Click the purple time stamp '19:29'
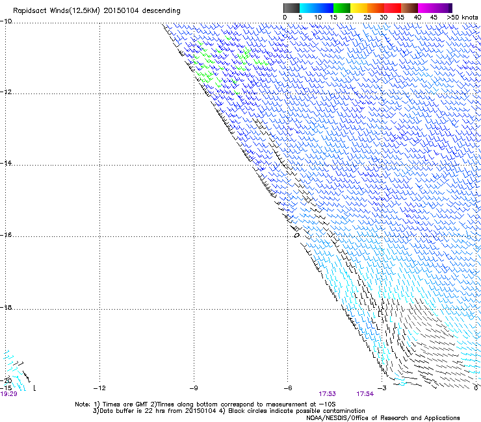 pos(8,394)
